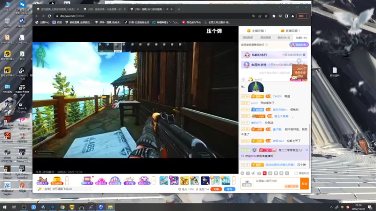Image resolution: width=376 pixels, height=211 pixels.
Task: Open the share page icon in address bar
Action: [260, 16]
